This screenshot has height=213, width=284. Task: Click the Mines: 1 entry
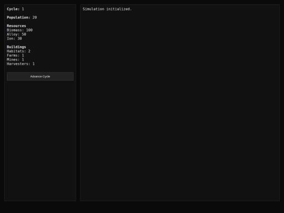pyautogui.click(x=15, y=59)
